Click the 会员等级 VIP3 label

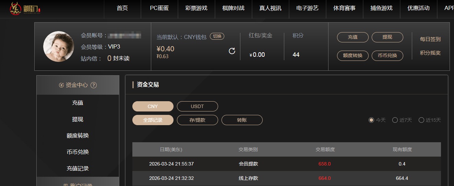pyautogui.click(x=100, y=47)
